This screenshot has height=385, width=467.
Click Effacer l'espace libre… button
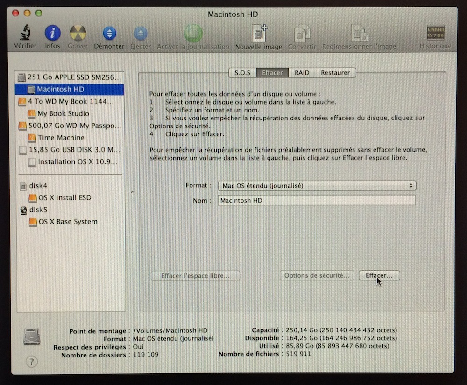[195, 276]
